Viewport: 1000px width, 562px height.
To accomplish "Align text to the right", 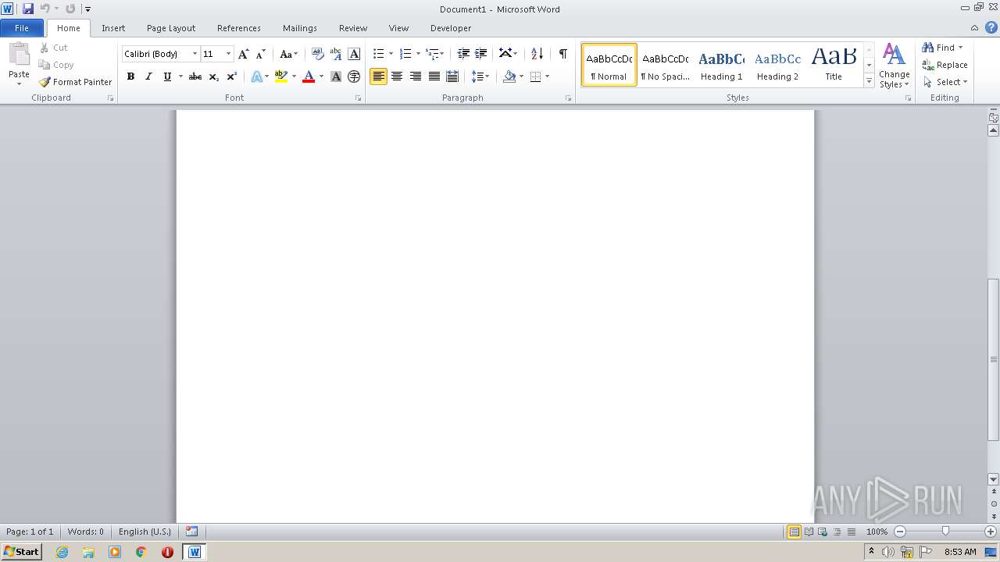I will click(x=416, y=76).
